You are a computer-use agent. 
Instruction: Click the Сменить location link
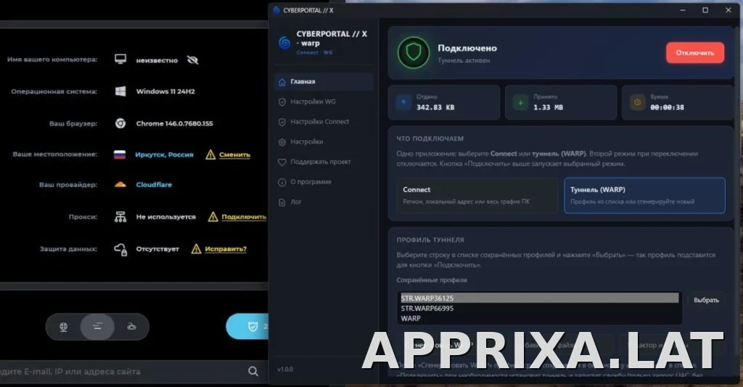coord(234,154)
